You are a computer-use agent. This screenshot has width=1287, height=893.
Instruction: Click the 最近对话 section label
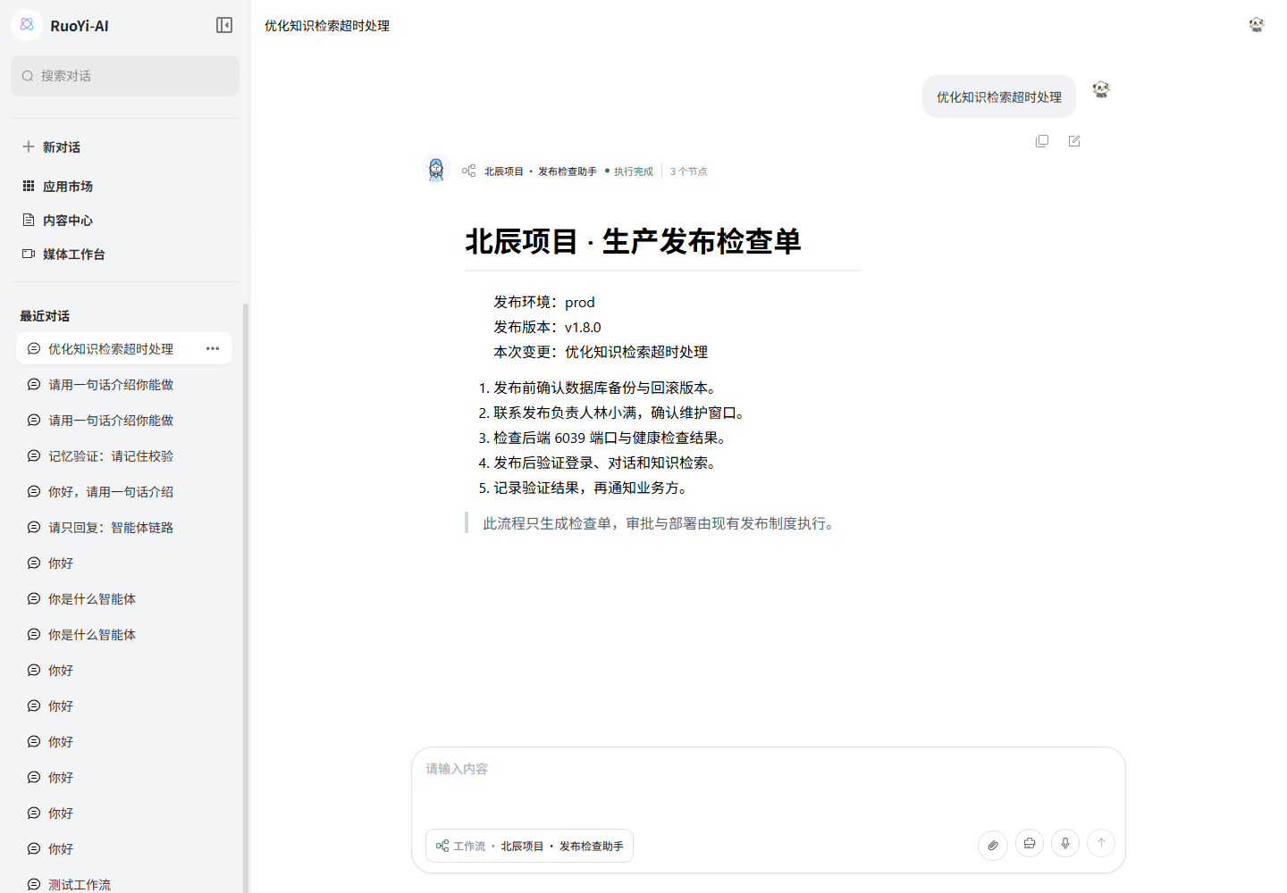click(x=45, y=316)
